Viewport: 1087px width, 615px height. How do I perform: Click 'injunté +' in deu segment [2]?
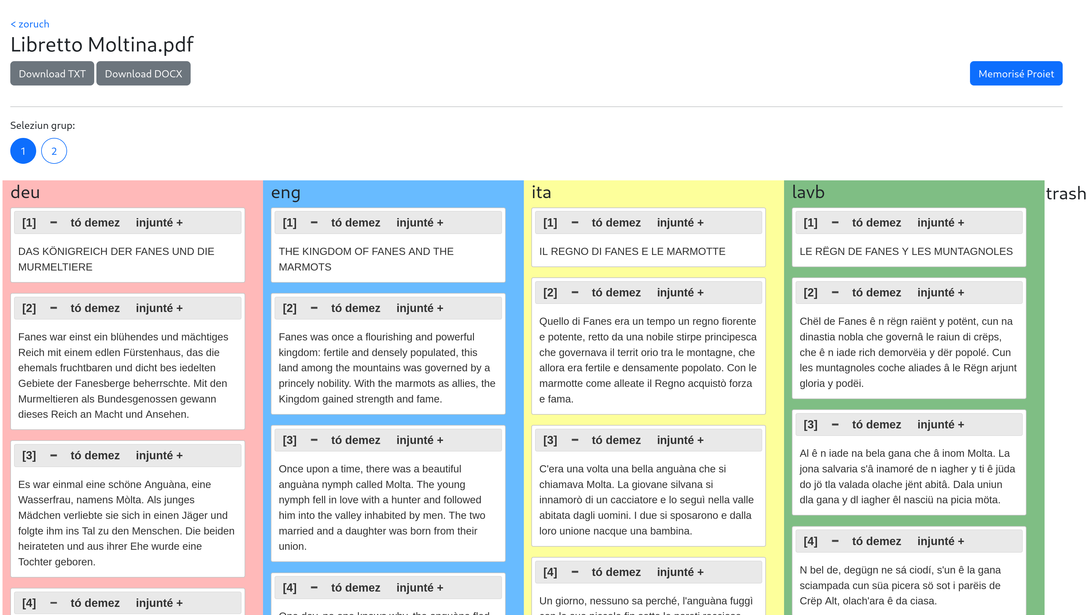click(x=159, y=308)
